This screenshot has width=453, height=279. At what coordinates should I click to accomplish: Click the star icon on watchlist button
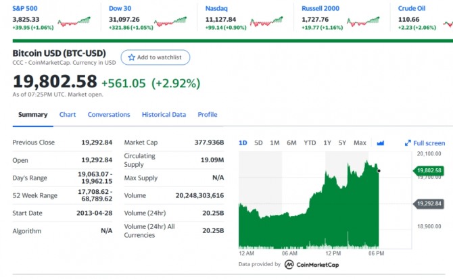pyautogui.click(x=132, y=57)
